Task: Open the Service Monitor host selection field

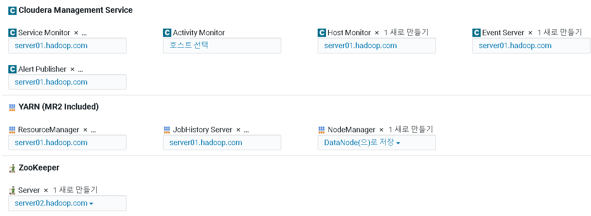Action: [x=67, y=46]
